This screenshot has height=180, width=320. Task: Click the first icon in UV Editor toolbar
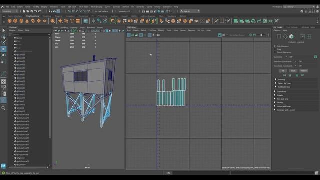tap(129, 35)
